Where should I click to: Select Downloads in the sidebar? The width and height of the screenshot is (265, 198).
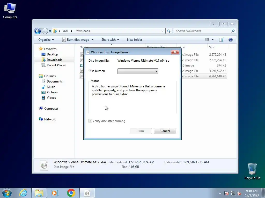(54, 60)
